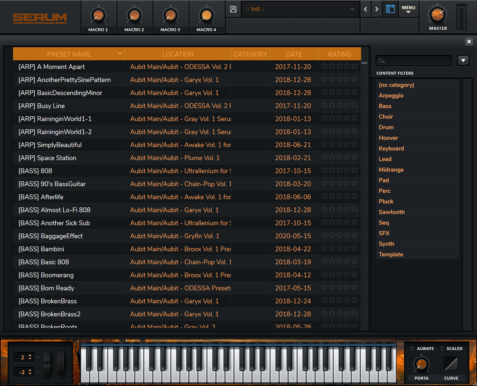Filter presets by Keyboard category
This screenshot has width=477, height=386.
coord(418,148)
